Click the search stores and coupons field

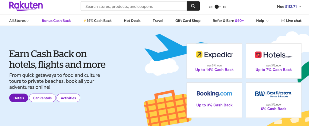tap(134, 6)
